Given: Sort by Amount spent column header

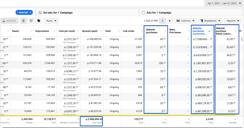Looking at the screenshot, I should tap(90, 31).
